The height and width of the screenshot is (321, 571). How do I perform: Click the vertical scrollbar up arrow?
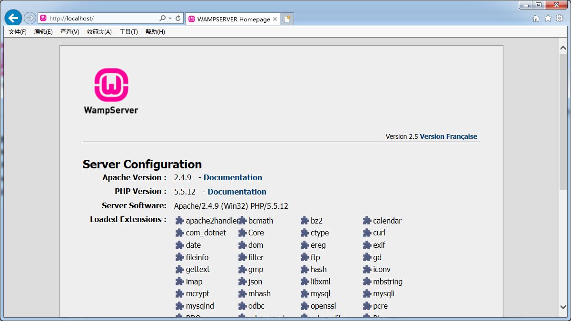click(563, 48)
